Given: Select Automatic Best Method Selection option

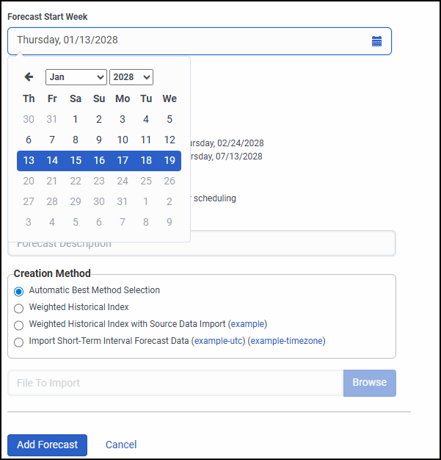Looking at the screenshot, I should pos(19,291).
